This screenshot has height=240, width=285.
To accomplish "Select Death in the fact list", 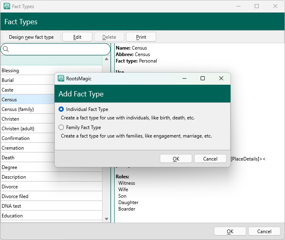I will coord(27,158).
